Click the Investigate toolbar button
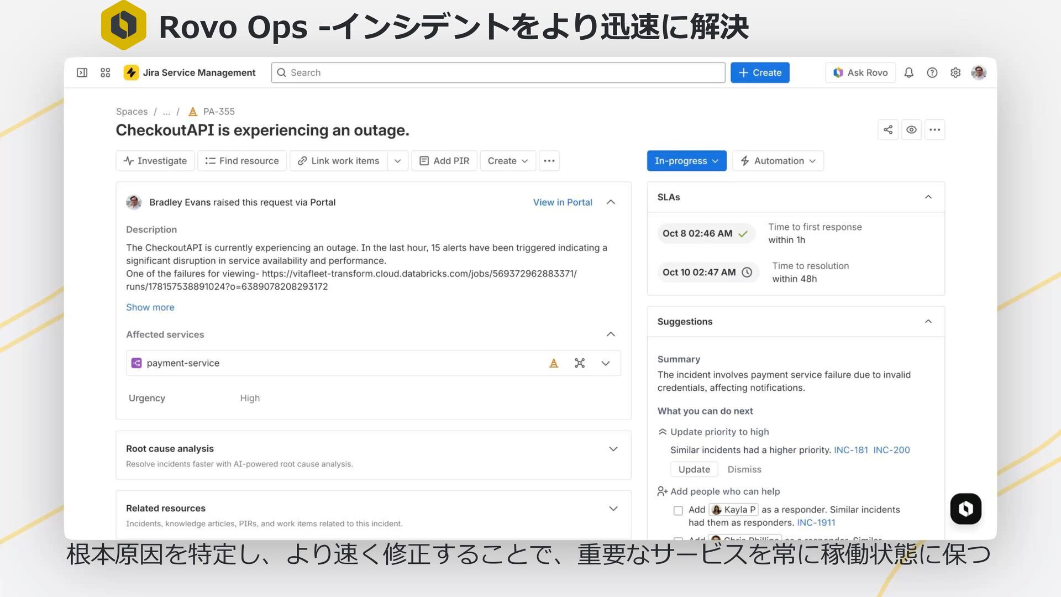Image resolution: width=1061 pixels, height=597 pixels. 155,161
